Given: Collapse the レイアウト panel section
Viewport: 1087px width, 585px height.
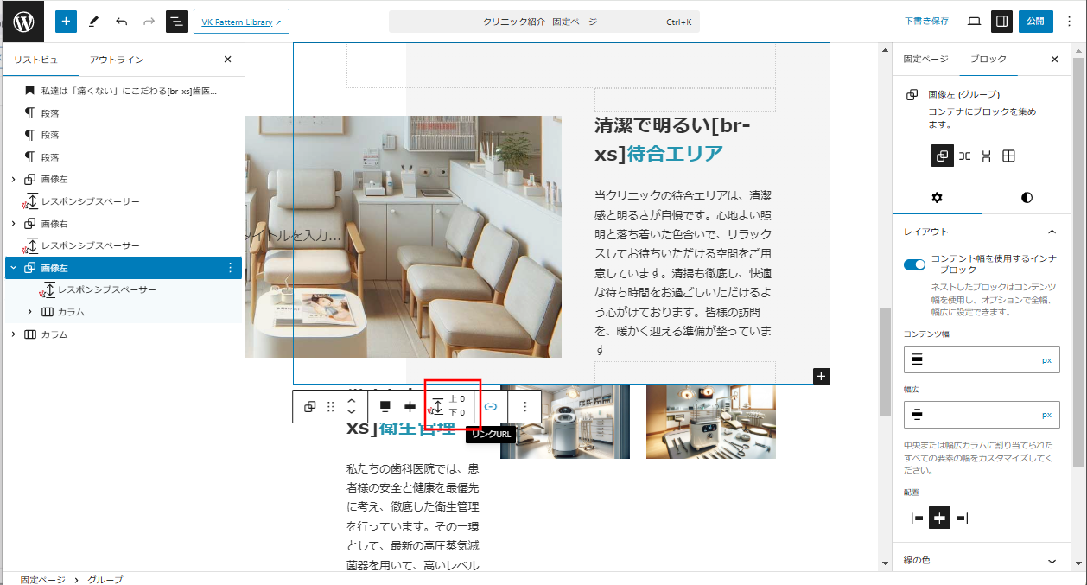Looking at the screenshot, I should (x=1052, y=232).
